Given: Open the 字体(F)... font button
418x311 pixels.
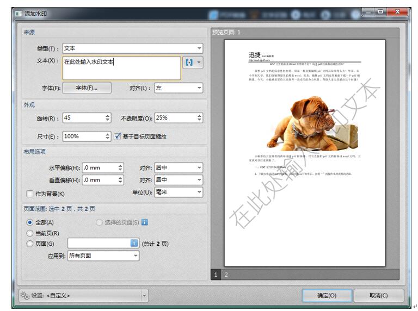Looking at the screenshot, I should [87, 88].
